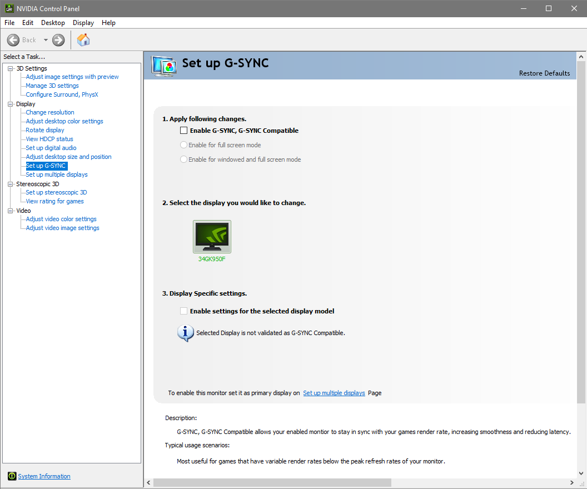The width and height of the screenshot is (587, 489).
Task: Open Adjust desktop color settings
Action: point(64,121)
